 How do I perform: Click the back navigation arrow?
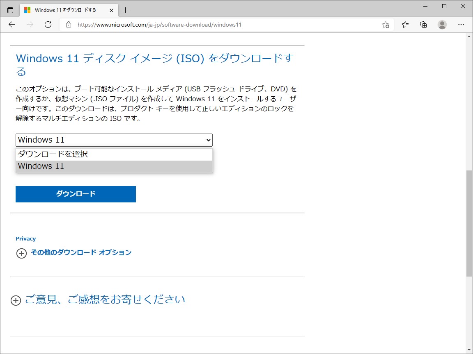(11, 25)
